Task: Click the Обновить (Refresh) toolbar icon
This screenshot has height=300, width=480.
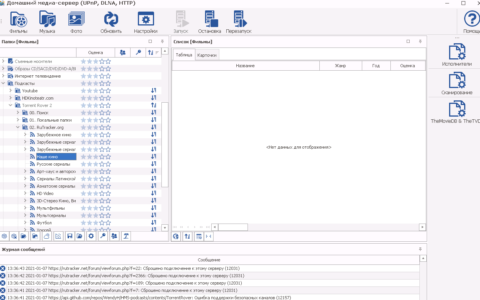Action: pos(111,19)
